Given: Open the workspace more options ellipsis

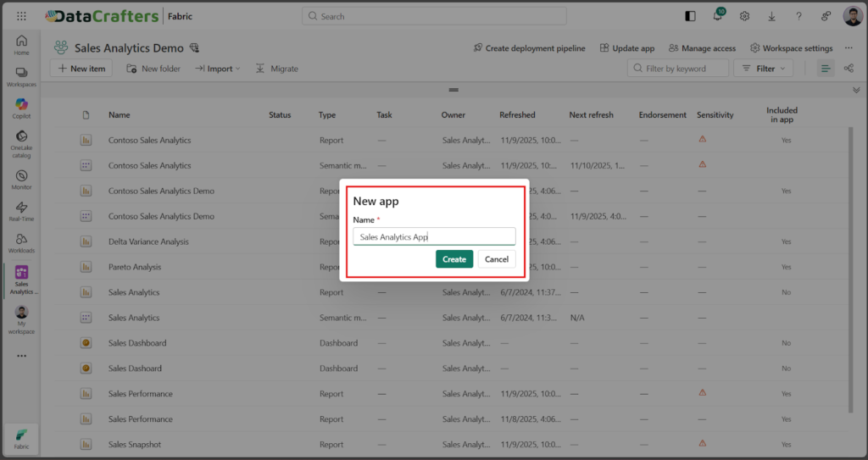Looking at the screenshot, I should [x=850, y=48].
